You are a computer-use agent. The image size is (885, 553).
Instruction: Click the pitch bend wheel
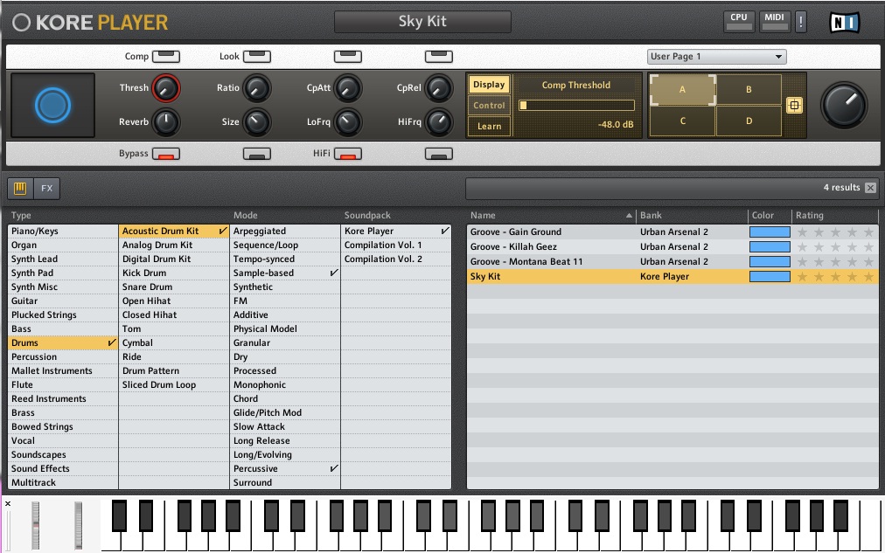(36, 525)
